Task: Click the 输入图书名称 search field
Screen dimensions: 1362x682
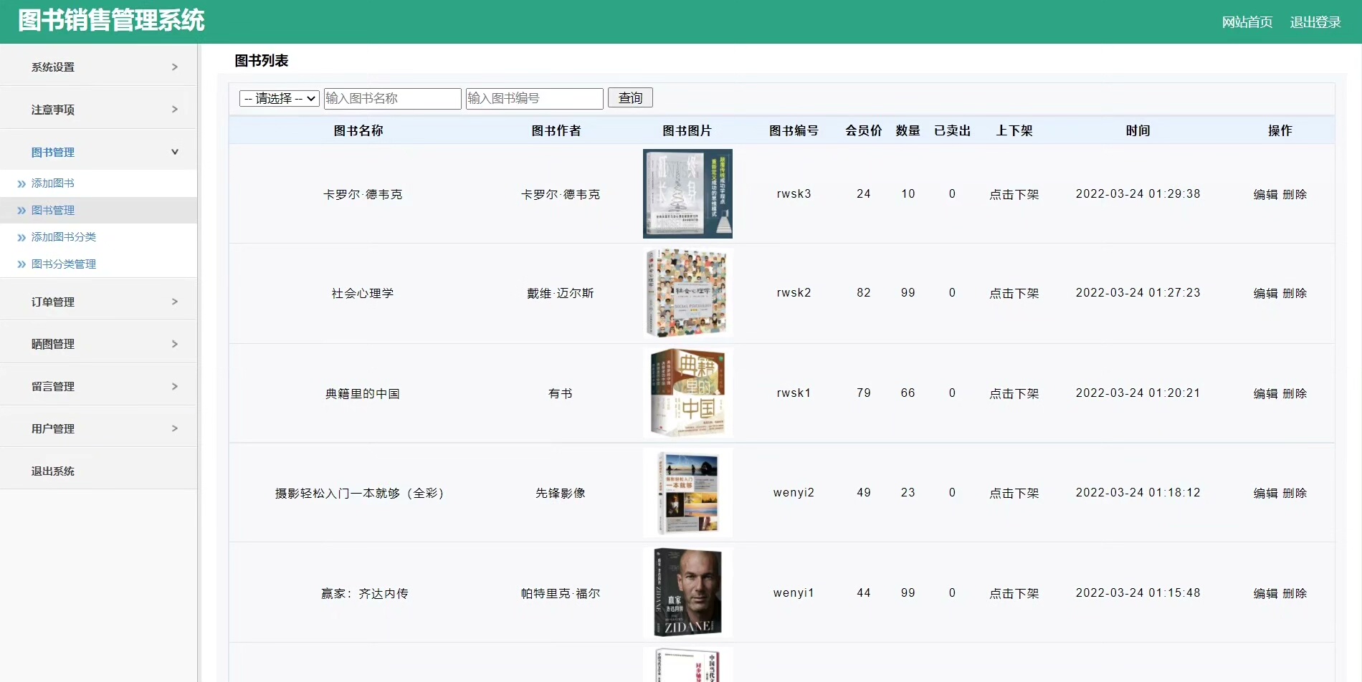Action: [x=392, y=98]
